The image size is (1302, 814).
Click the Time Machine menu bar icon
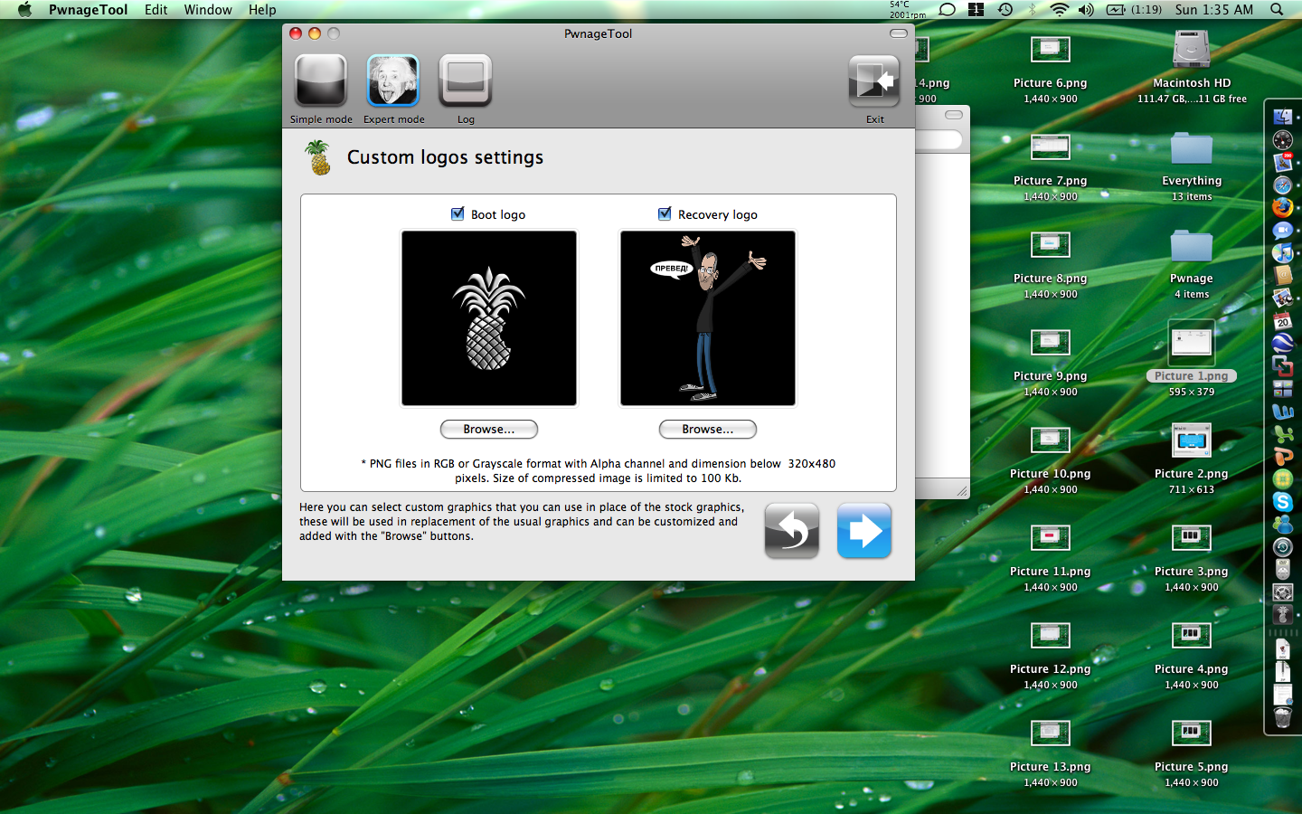(x=1005, y=10)
